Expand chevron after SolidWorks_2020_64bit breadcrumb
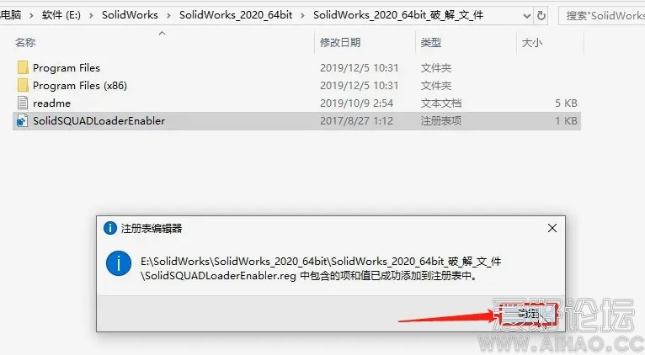645x355 pixels. tap(303, 16)
